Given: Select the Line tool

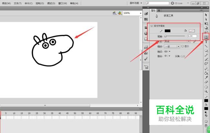Looking at the screenshot, I should [x=206, y=46].
